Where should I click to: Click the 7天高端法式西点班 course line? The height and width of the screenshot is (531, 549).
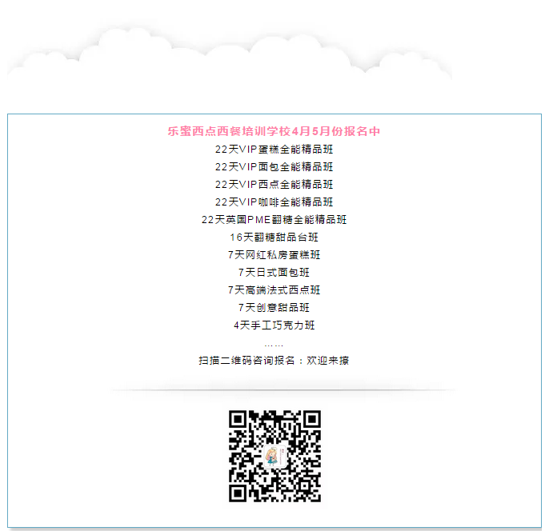274,289
